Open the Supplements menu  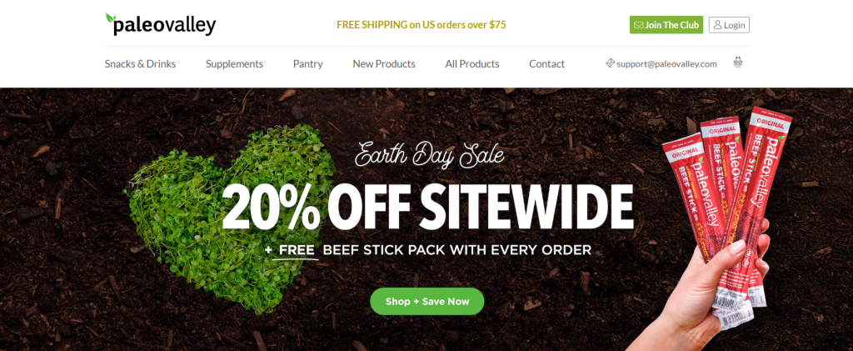tap(234, 63)
